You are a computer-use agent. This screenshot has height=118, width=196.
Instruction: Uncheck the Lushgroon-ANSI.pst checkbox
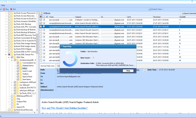(15, 82)
